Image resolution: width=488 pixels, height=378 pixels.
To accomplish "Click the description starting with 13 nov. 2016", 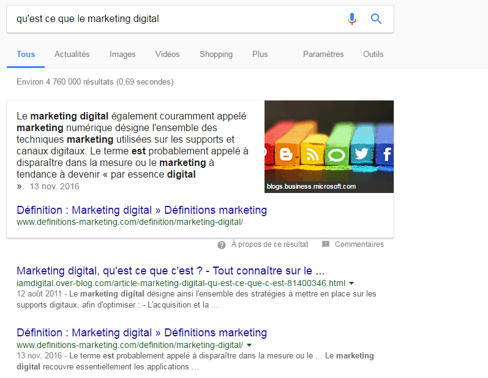I will [x=195, y=361].
